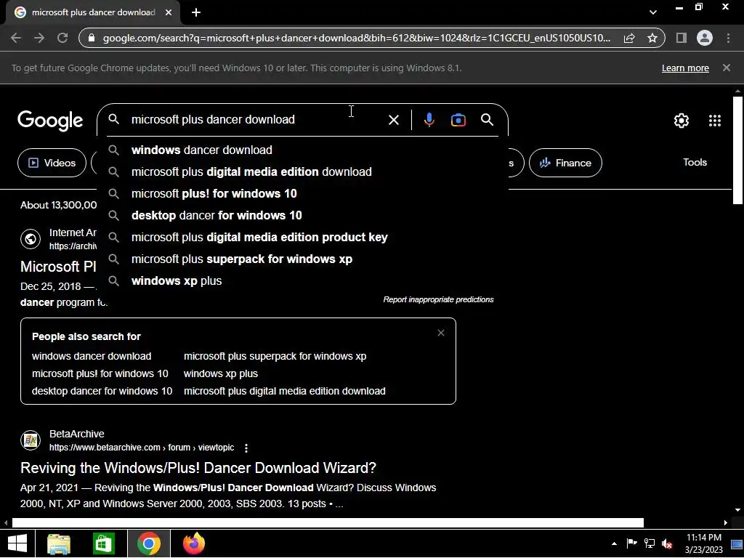Screen dimensions: 744x558
Task: Open the network tray icon
Action: click(x=649, y=543)
